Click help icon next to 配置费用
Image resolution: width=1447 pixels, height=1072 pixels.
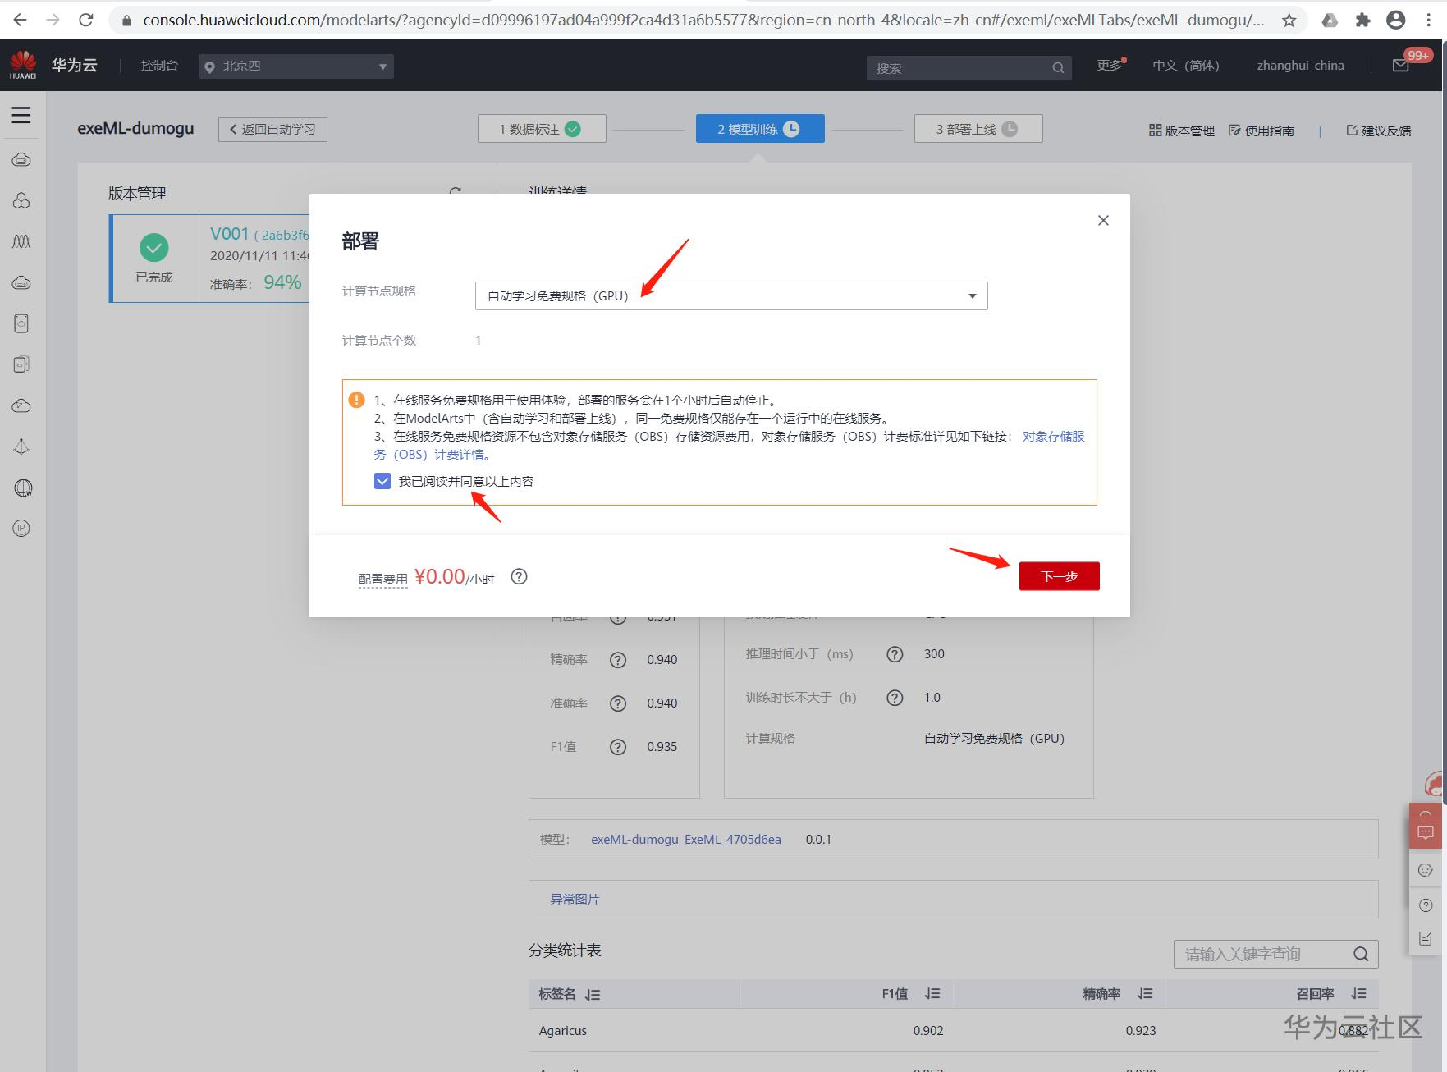click(x=519, y=577)
